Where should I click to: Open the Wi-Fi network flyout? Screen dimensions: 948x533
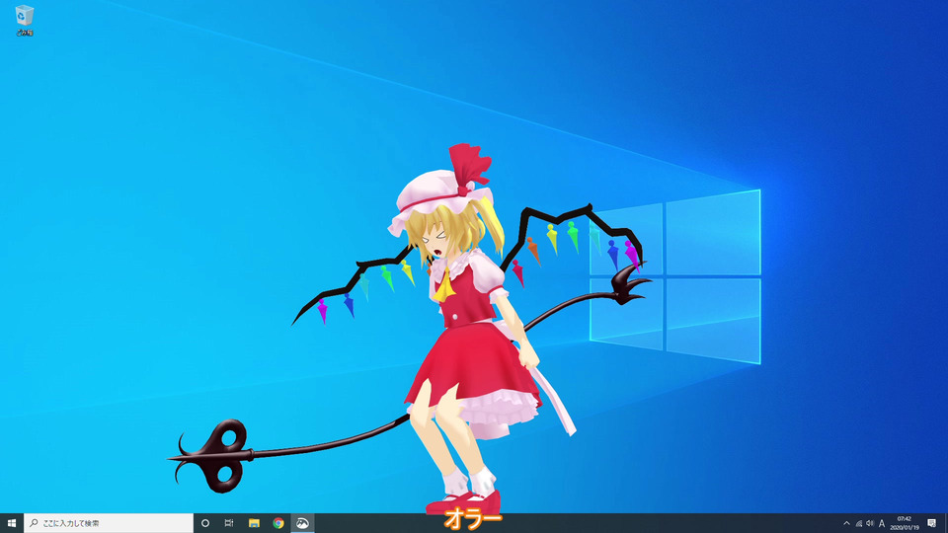(858, 523)
